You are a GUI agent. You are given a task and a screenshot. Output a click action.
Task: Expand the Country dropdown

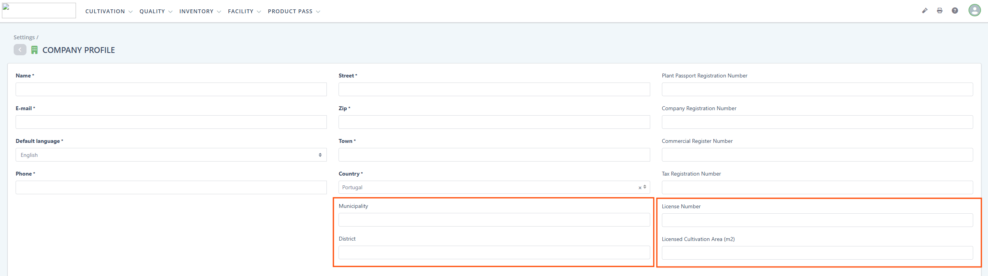pyautogui.click(x=487, y=188)
